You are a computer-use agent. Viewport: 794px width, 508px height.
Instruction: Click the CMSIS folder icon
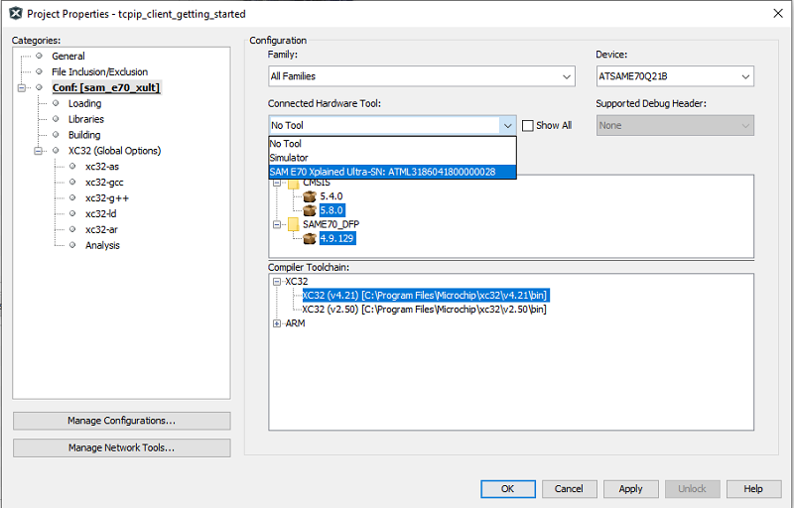point(293,185)
